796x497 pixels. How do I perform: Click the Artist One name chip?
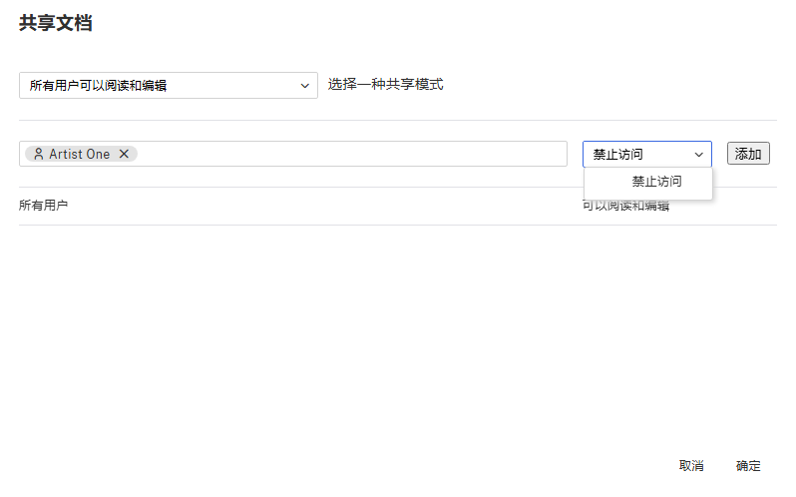click(81, 154)
